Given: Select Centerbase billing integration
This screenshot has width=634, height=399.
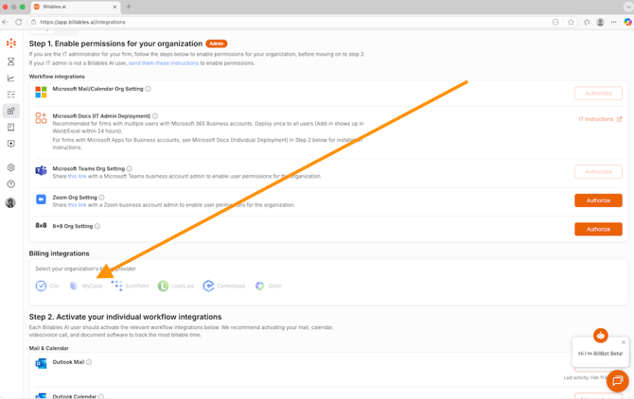Looking at the screenshot, I should pos(224,286).
